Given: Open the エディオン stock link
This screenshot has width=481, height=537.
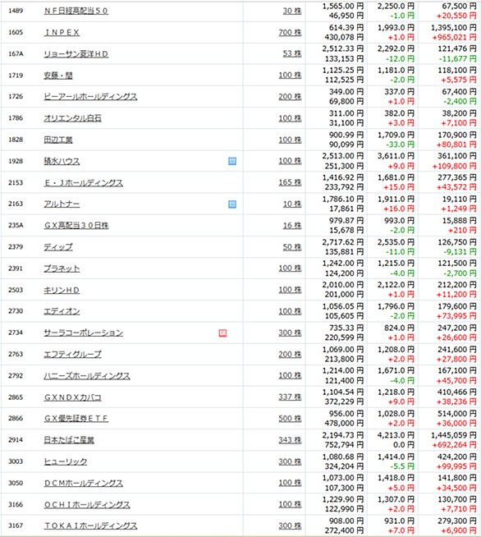Looking at the screenshot, I should pos(62,311).
